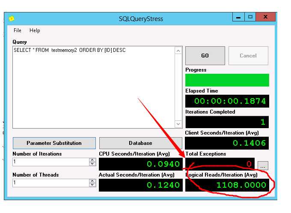This screenshot has height=213, width=291.
Task: Increase Number of Iterations with up arrow
Action: click(92, 160)
